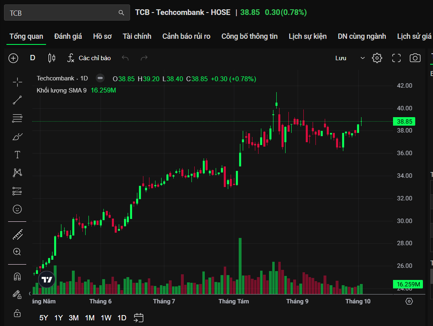Open Các chỉ báo indicators button
Screen dimensions: 433x326
[89, 58]
